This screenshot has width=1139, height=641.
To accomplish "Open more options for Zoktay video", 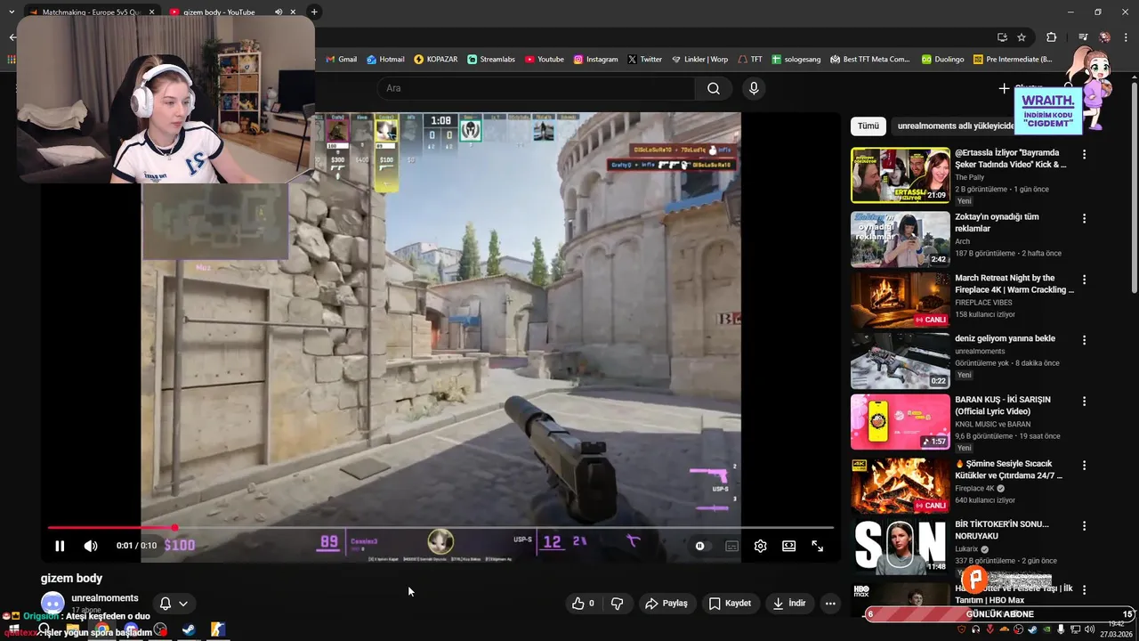I will (x=1084, y=218).
